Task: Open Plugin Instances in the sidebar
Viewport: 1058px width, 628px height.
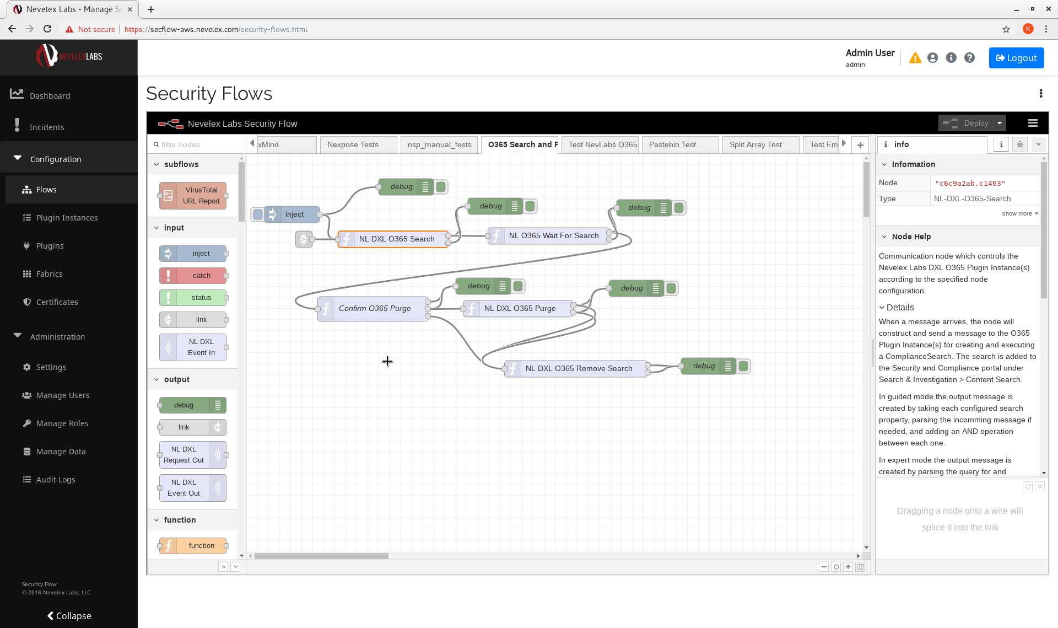Action: [x=67, y=218]
